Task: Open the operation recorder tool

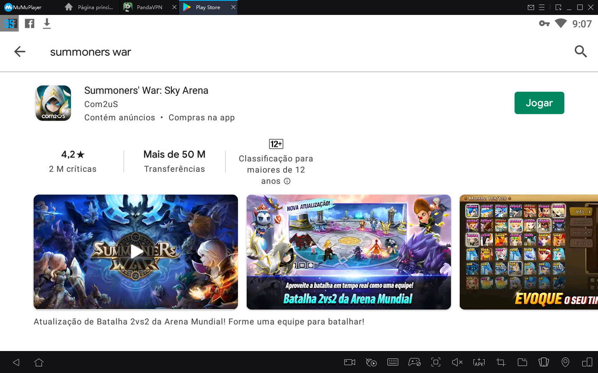Action: coord(371,362)
